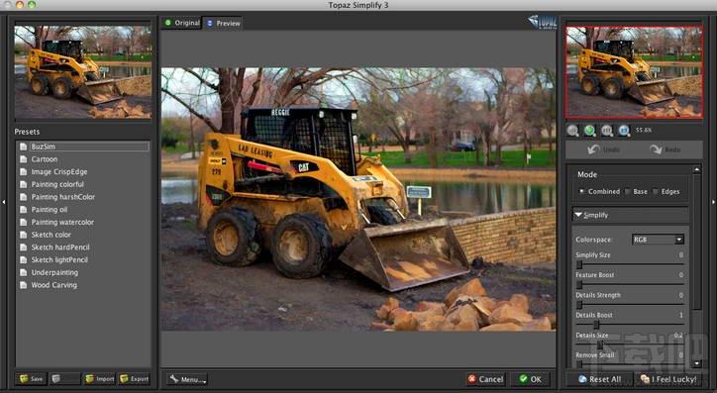This screenshot has height=393, width=717.
Task: Click the Image CrispEdge preset document icon
Action: (x=24, y=172)
